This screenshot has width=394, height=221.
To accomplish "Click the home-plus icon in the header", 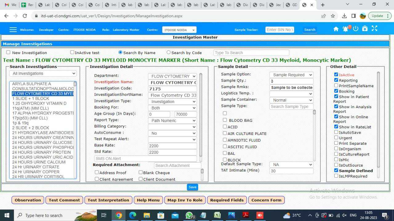I will 365,28.
